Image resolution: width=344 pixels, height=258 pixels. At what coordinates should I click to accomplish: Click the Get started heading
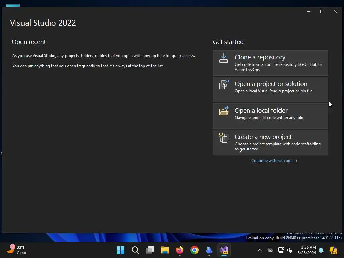coord(228,42)
